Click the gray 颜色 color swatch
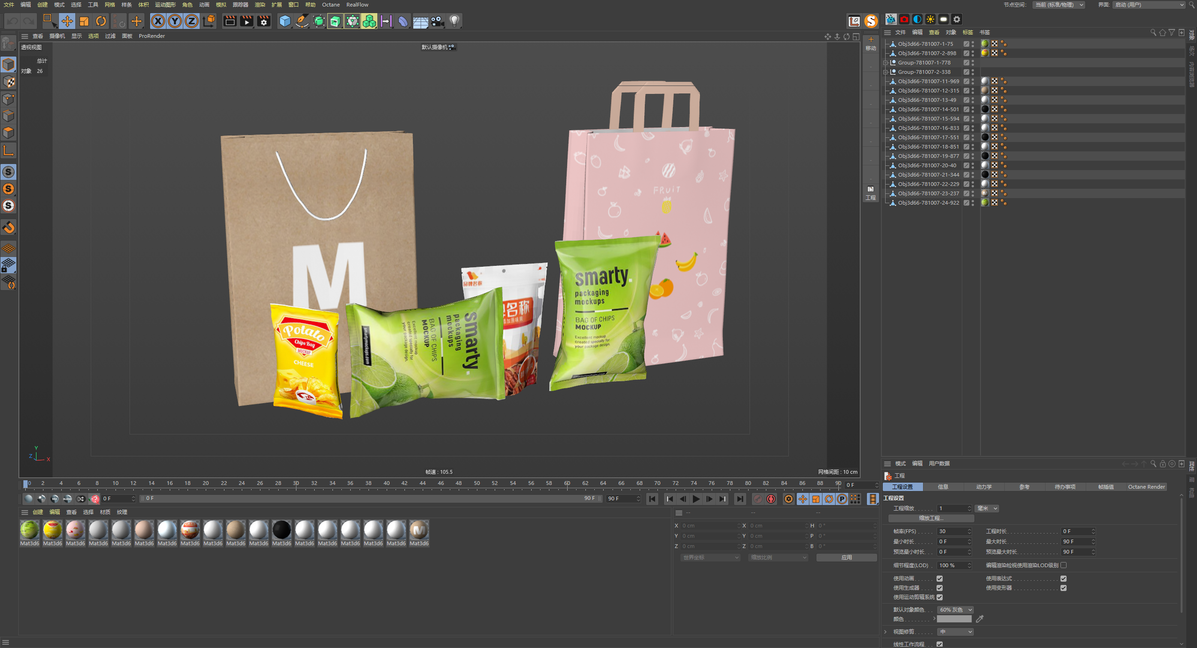Image resolution: width=1197 pixels, height=648 pixels. click(954, 619)
